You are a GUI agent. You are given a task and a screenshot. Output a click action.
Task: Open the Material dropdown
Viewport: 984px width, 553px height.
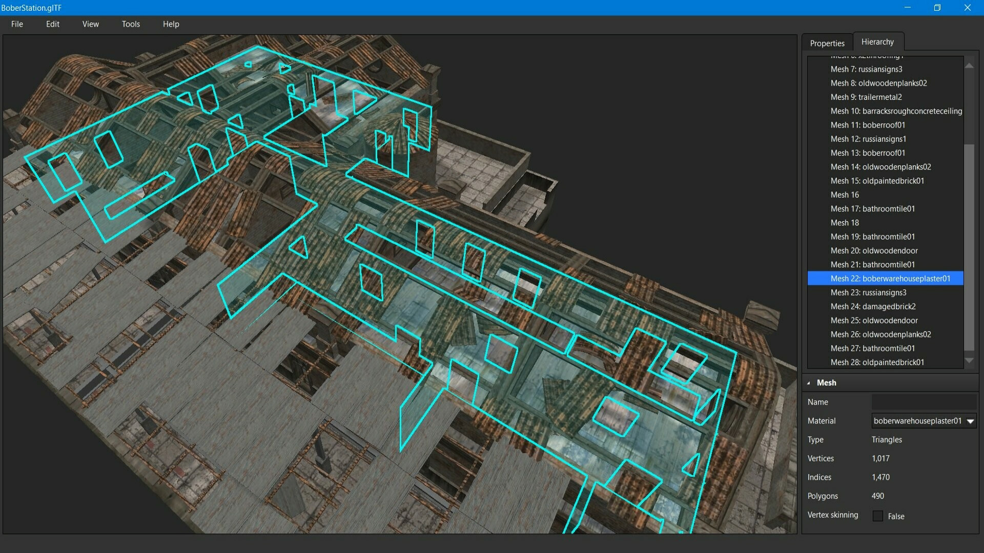(969, 420)
